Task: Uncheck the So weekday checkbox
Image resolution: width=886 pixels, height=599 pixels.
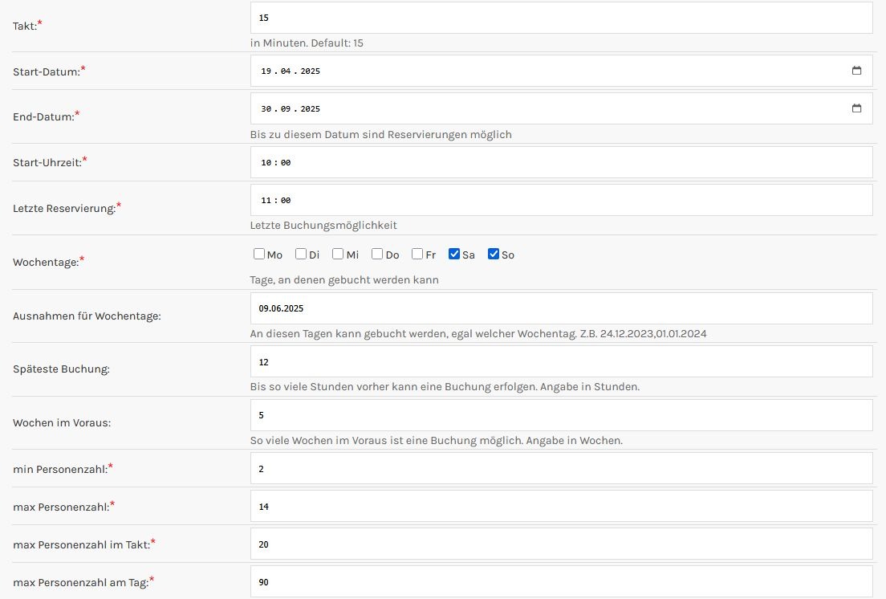Action: 494,254
